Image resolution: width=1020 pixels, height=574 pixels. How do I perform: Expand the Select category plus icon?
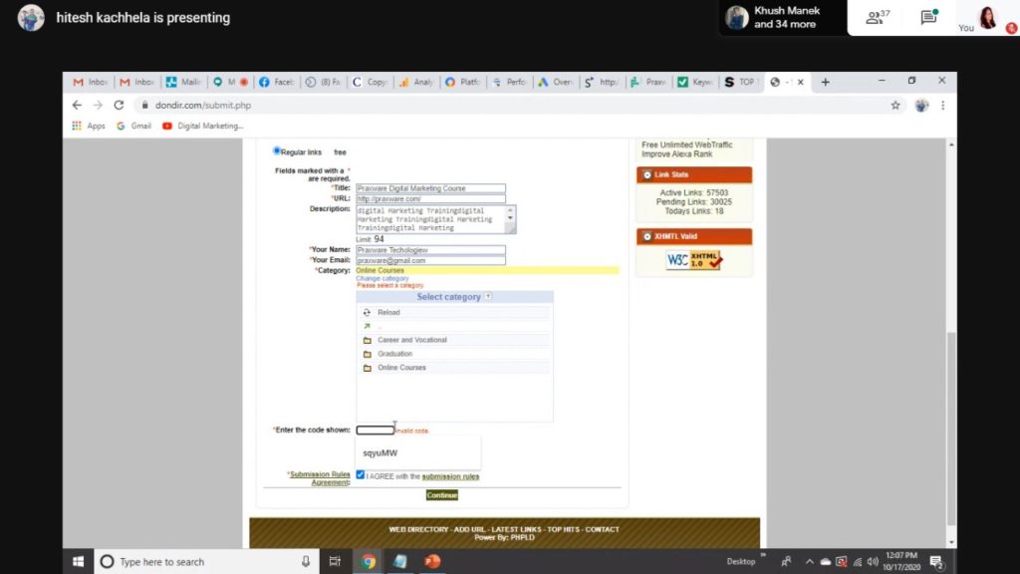[488, 296]
